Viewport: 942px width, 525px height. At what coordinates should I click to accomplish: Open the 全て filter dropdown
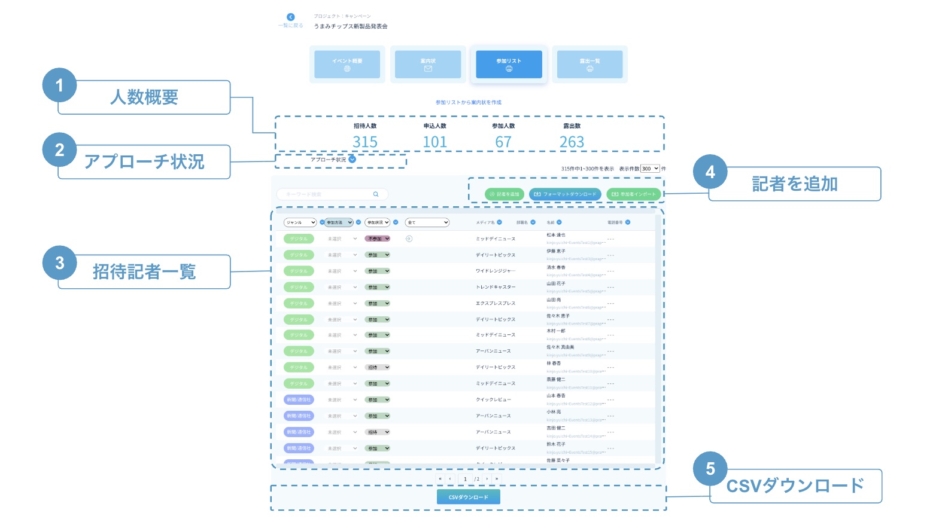pyautogui.click(x=427, y=222)
